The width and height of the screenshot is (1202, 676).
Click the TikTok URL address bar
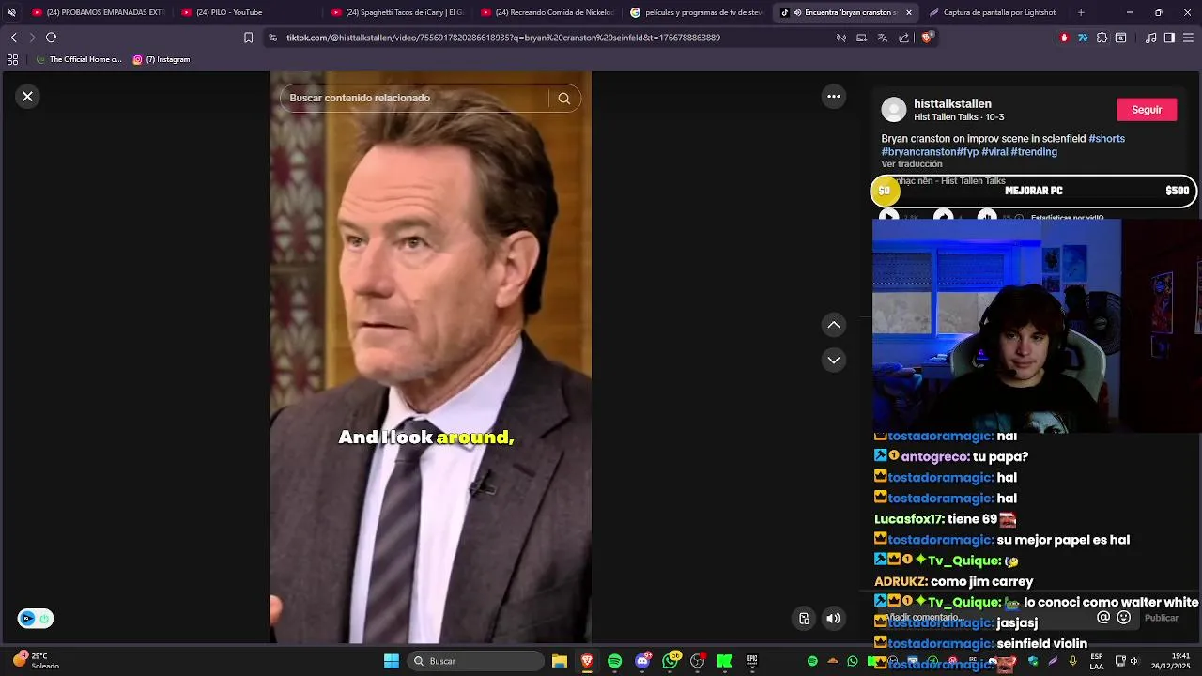coord(502,38)
